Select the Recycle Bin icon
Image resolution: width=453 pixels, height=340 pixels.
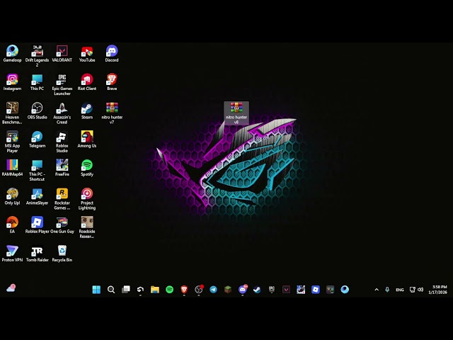62,254
